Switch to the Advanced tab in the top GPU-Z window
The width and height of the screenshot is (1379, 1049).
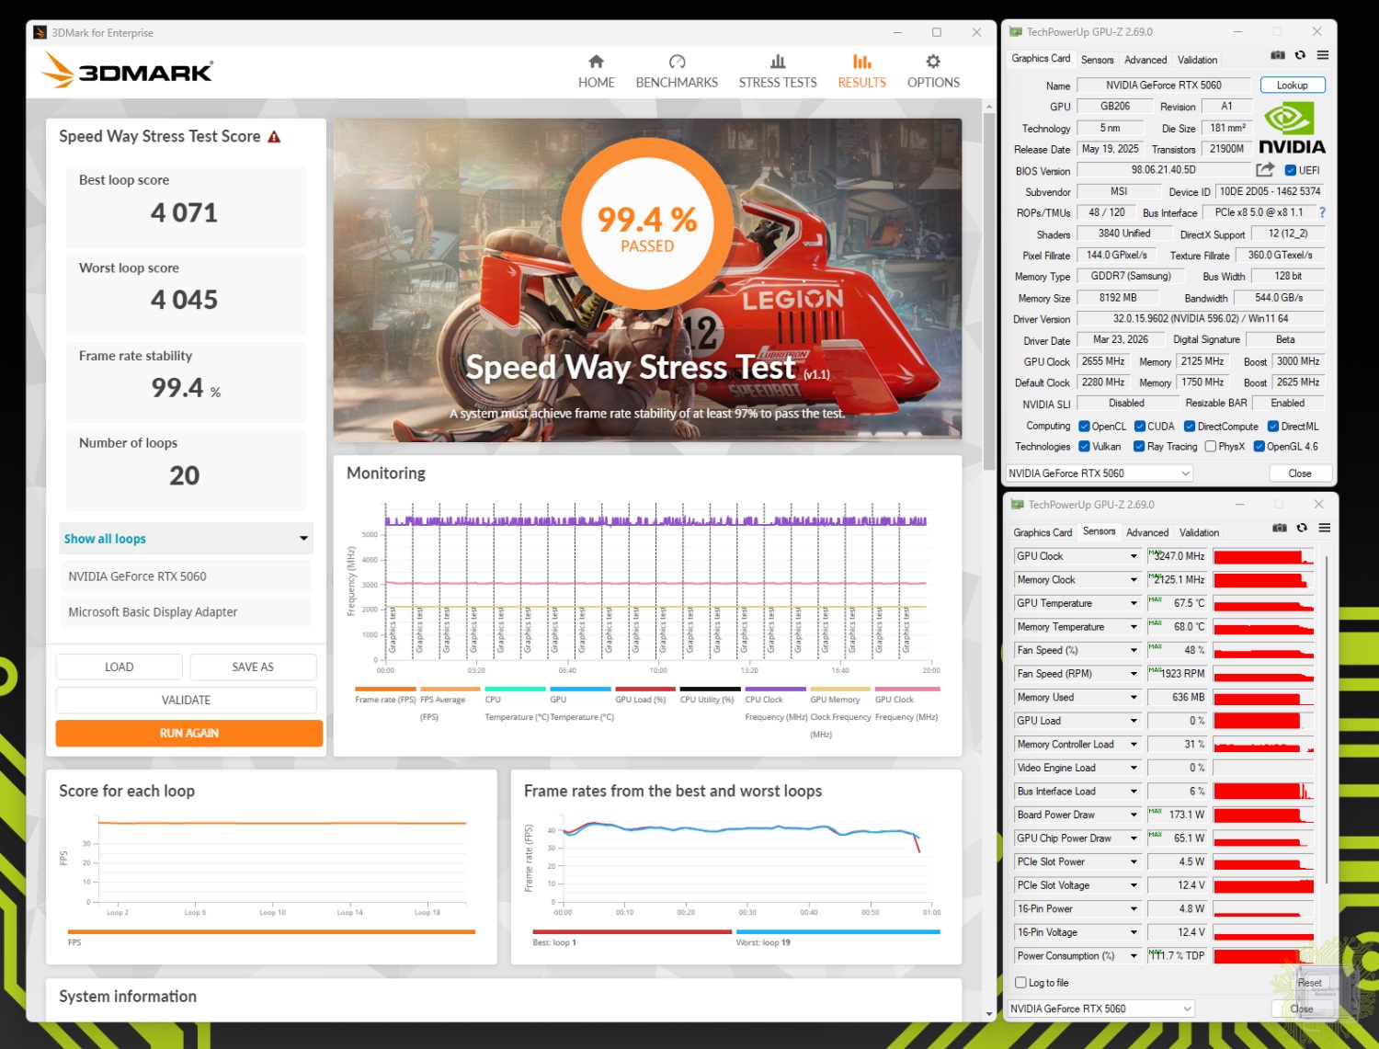pos(1145,60)
